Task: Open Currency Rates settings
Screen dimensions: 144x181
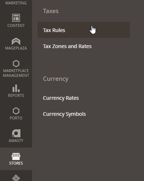Action: click(x=61, y=98)
